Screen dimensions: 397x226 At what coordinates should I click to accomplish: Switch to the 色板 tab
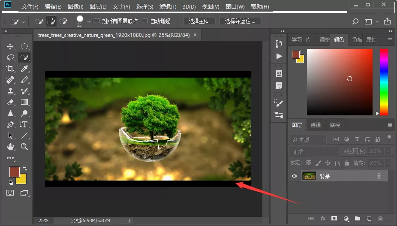click(357, 39)
